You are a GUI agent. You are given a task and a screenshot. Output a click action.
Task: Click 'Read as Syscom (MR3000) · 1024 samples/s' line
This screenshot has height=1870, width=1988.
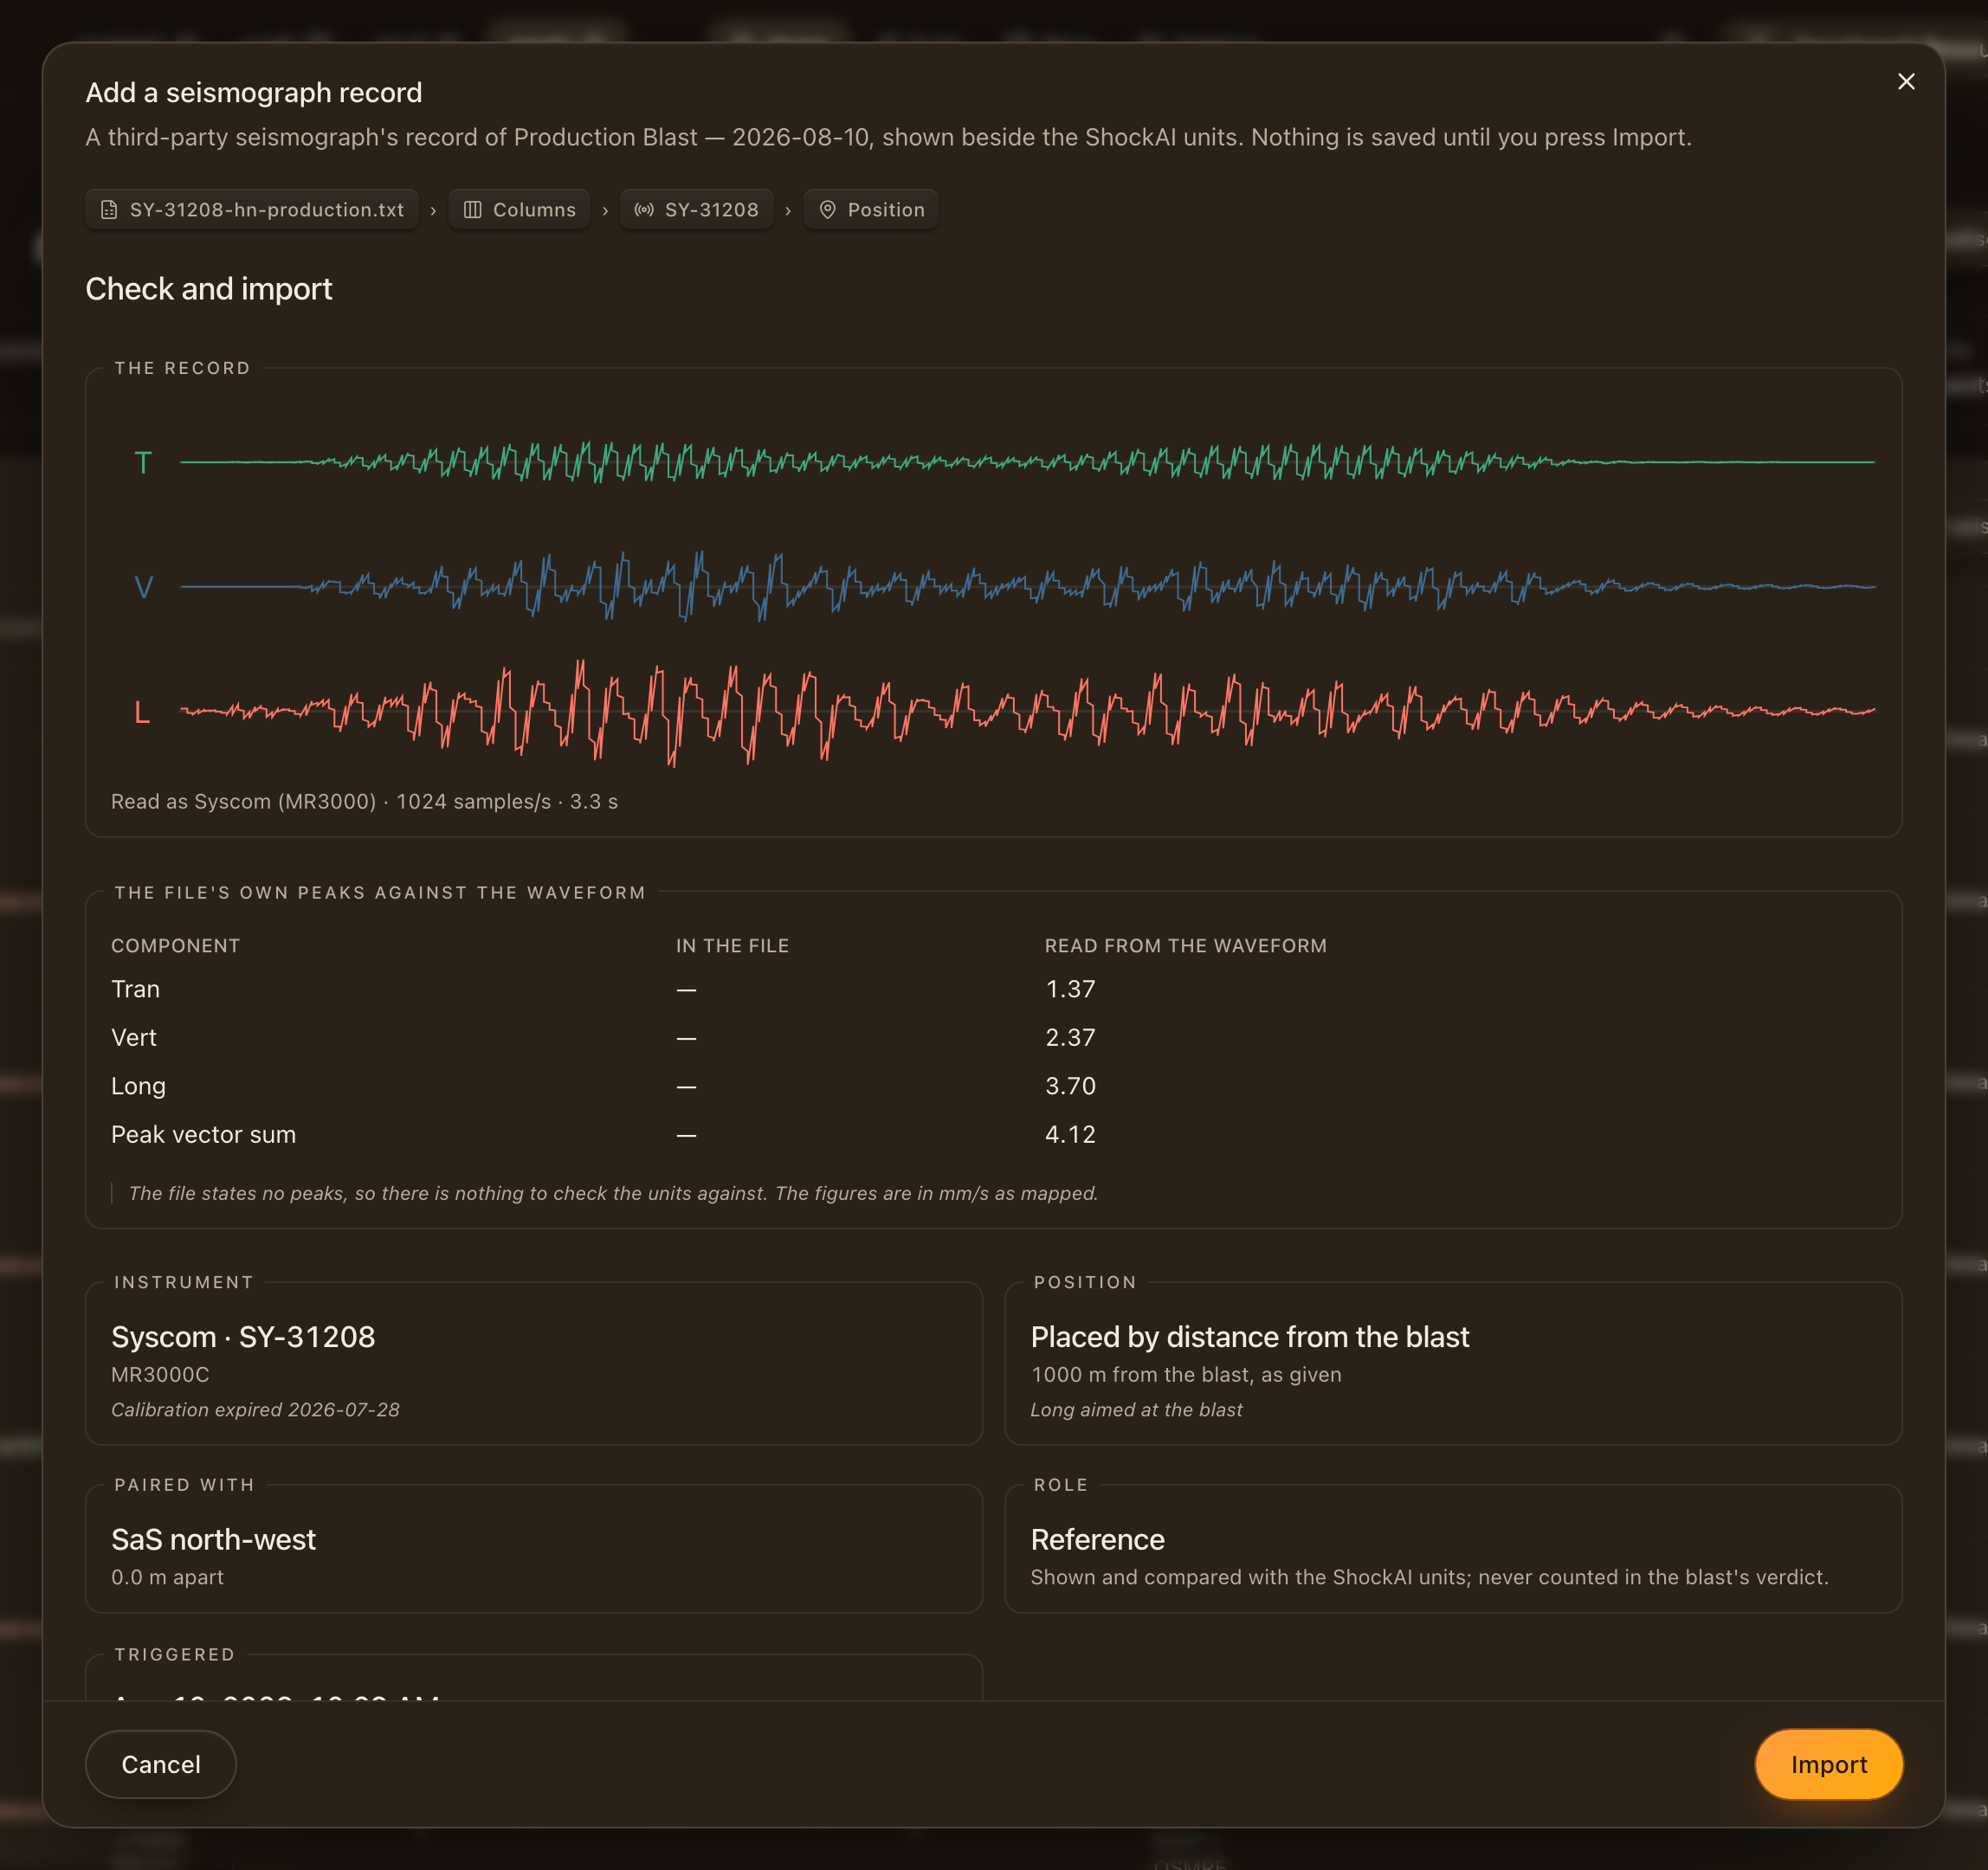(364, 802)
